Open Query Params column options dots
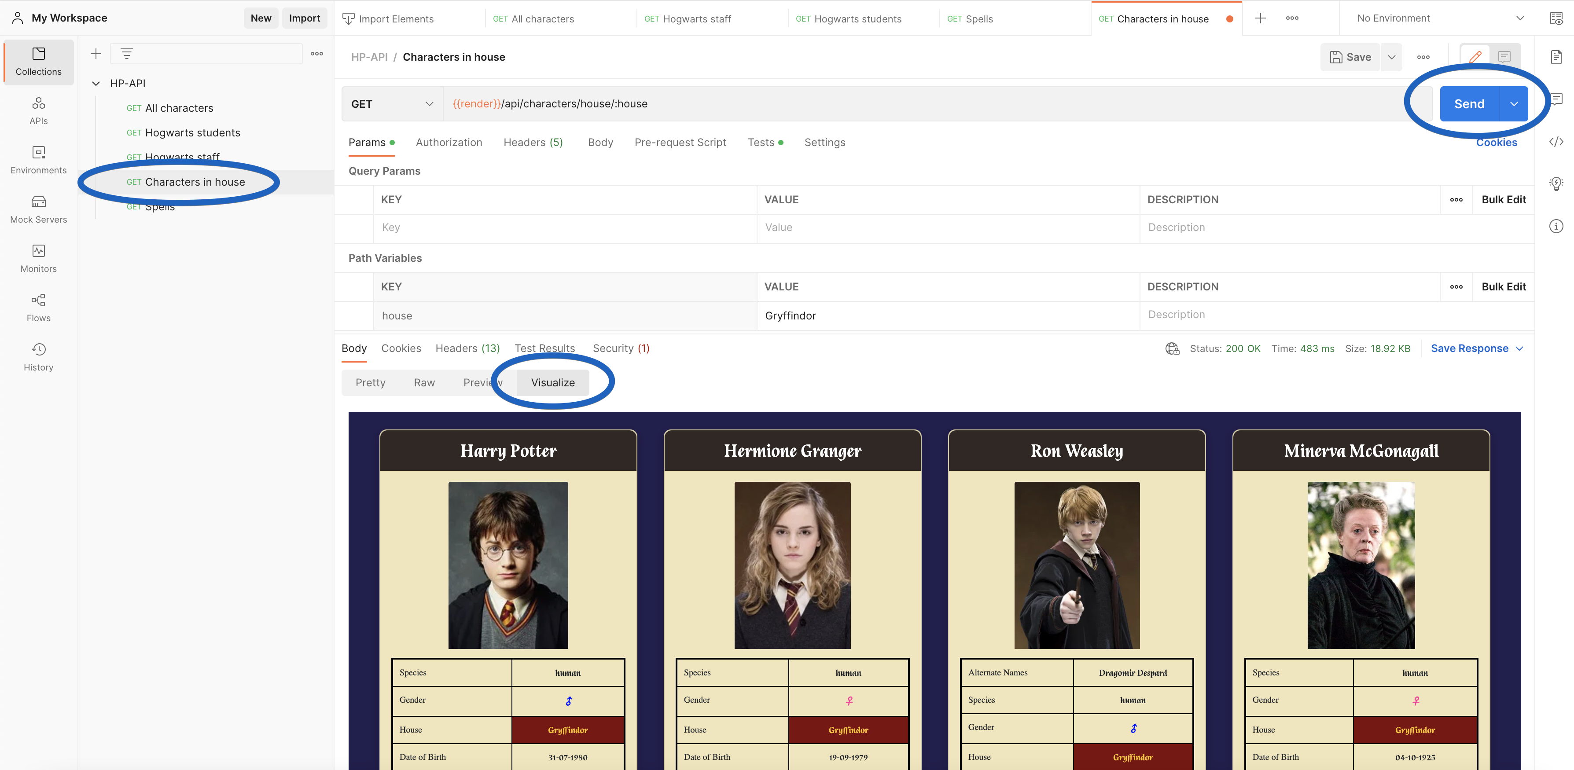This screenshot has height=770, width=1574. [x=1456, y=200]
